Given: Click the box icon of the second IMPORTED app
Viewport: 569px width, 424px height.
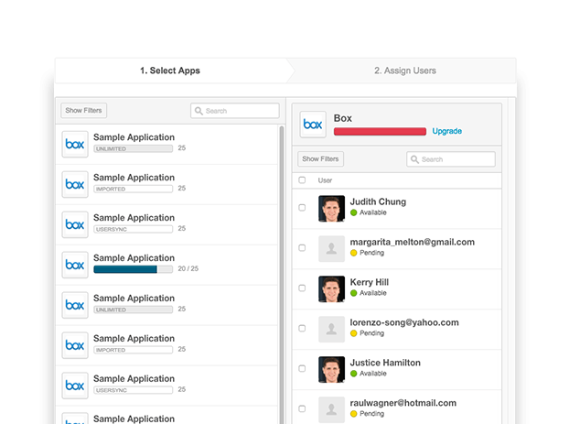Looking at the screenshot, I should (x=75, y=345).
